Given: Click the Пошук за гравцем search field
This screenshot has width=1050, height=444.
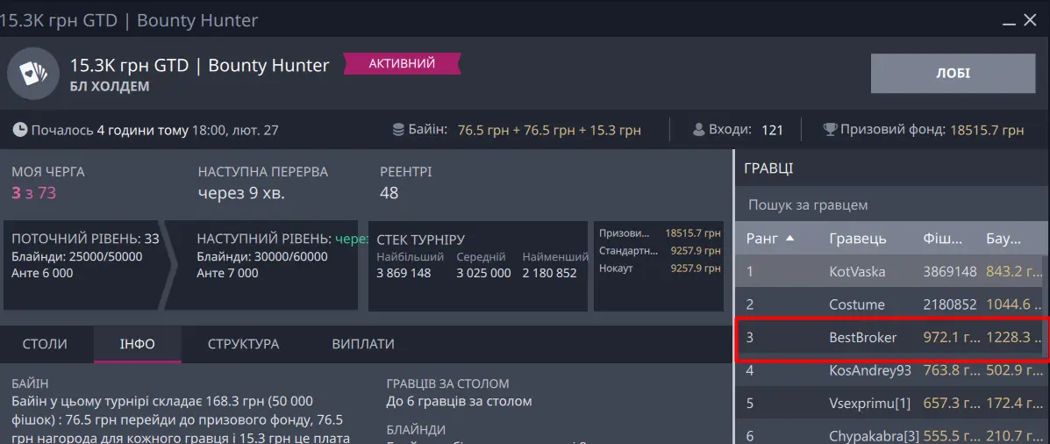Looking at the screenshot, I should click(890, 204).
